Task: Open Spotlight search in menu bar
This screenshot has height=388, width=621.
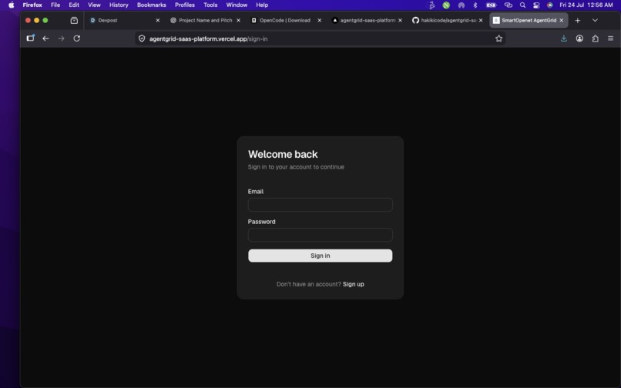Action: [x=522, y=5]
